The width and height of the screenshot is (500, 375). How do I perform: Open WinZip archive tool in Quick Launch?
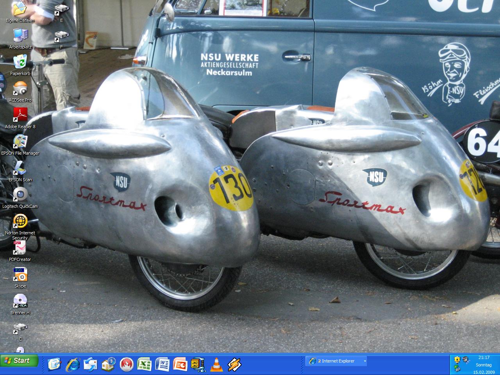pos(198,364)
